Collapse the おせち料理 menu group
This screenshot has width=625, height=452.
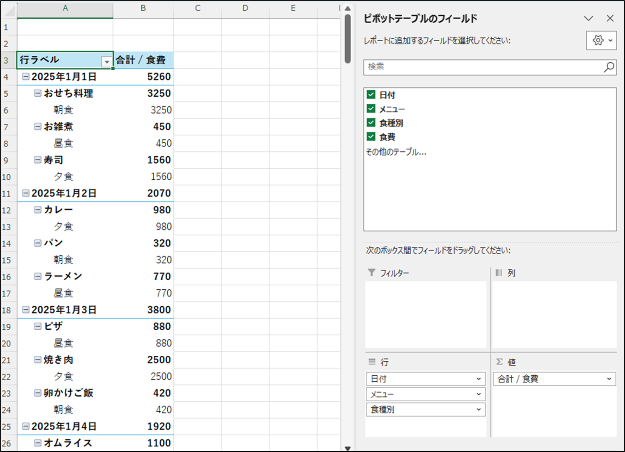pyautogui.click(x=38, y=93)
